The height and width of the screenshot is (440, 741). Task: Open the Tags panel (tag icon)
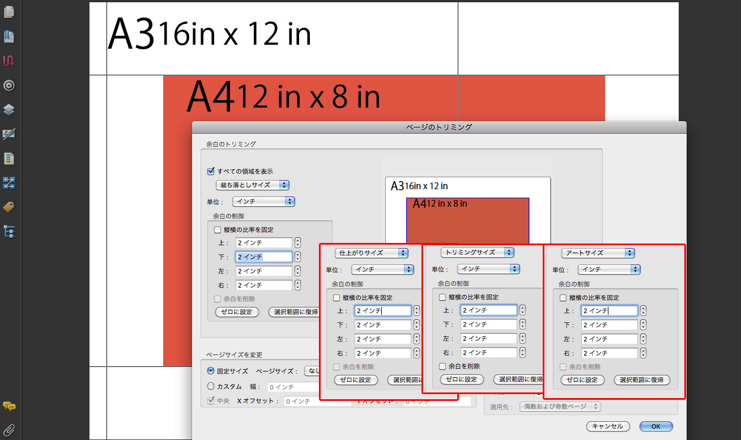pyautogui.click(x=9, y=207)
